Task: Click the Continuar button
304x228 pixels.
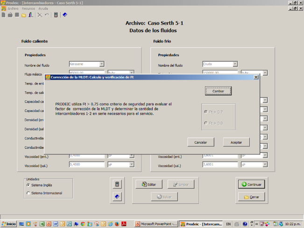Action: (251, 184)
